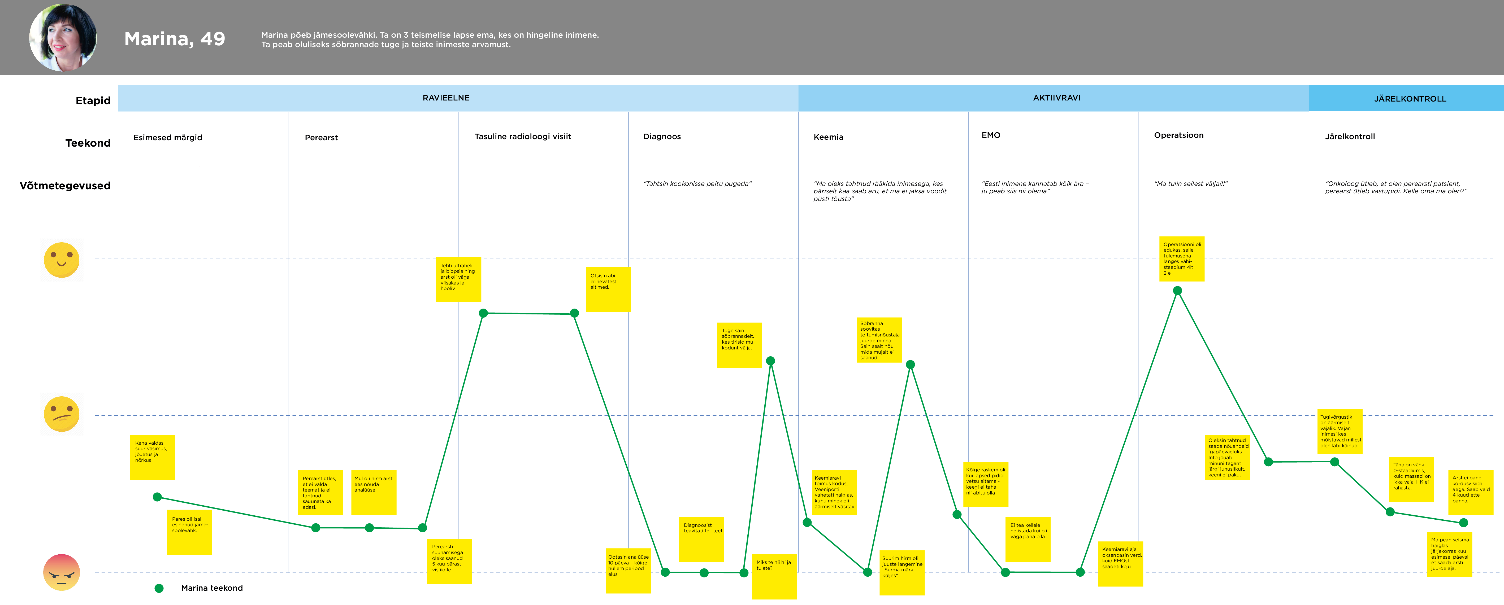
Task: Click the 'Tehti ultraheli ja biopsia' note
Action: tap(458, 279)
